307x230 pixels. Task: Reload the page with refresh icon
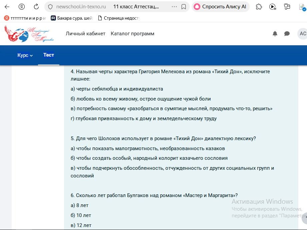[36, 7]
